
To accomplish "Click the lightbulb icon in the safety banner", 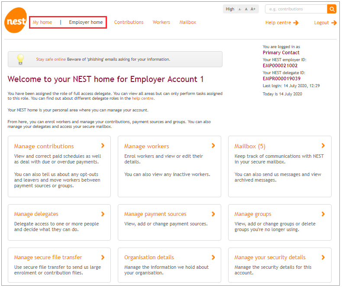I will [x=20, y=59].
